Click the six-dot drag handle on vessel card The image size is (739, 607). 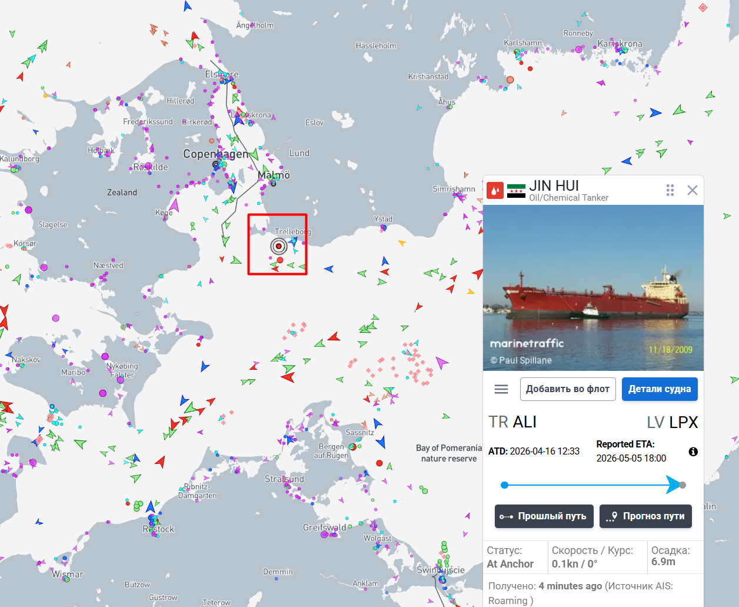[670, 190]
